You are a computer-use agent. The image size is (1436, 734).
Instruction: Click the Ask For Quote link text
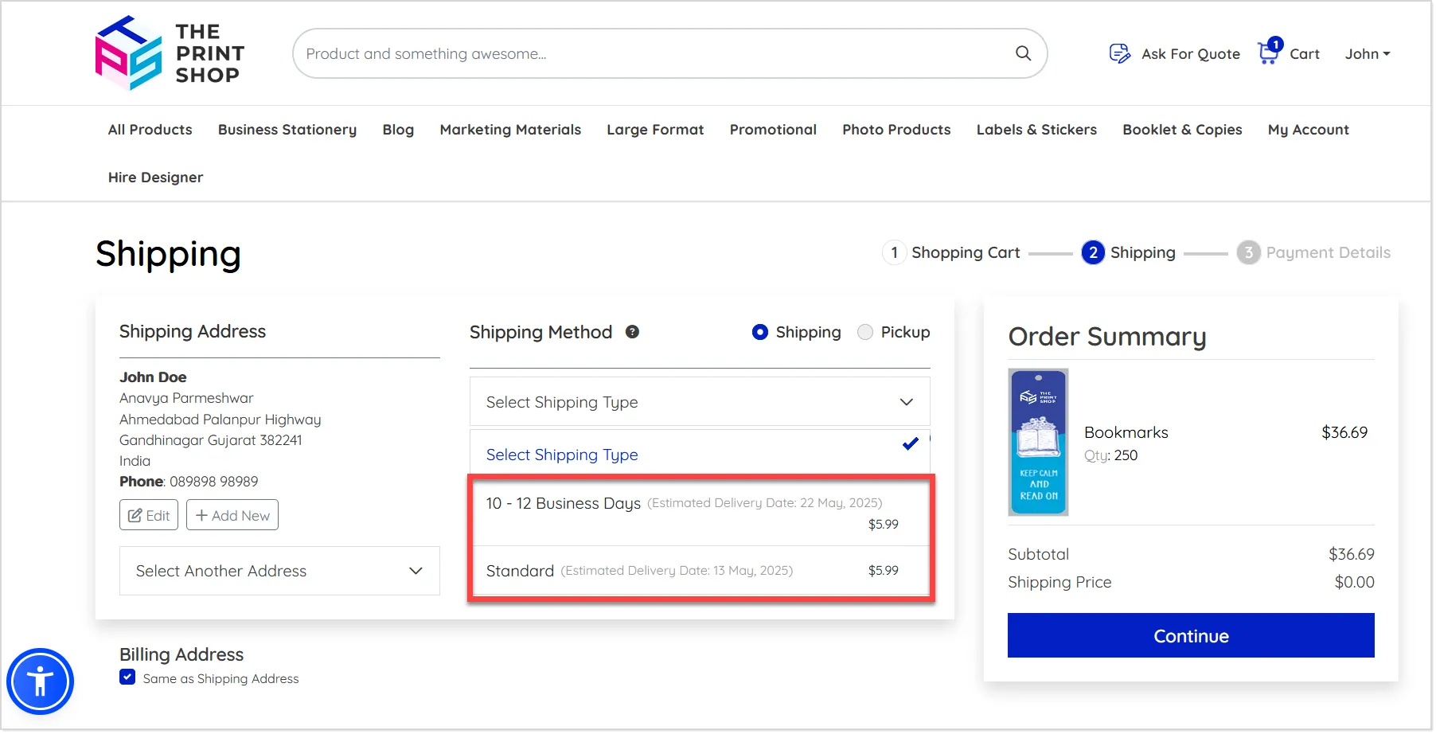click(x=1191, y=54)
